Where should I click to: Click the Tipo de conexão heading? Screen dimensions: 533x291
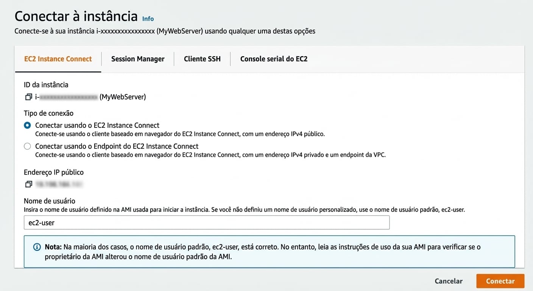[x=48, y=113]
